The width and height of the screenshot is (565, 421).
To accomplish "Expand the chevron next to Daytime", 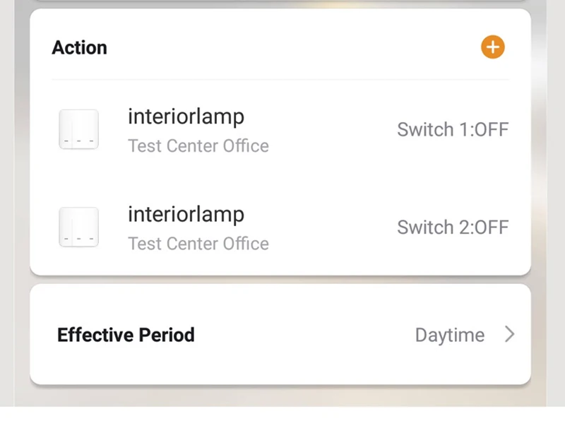I will click(509, 334).
